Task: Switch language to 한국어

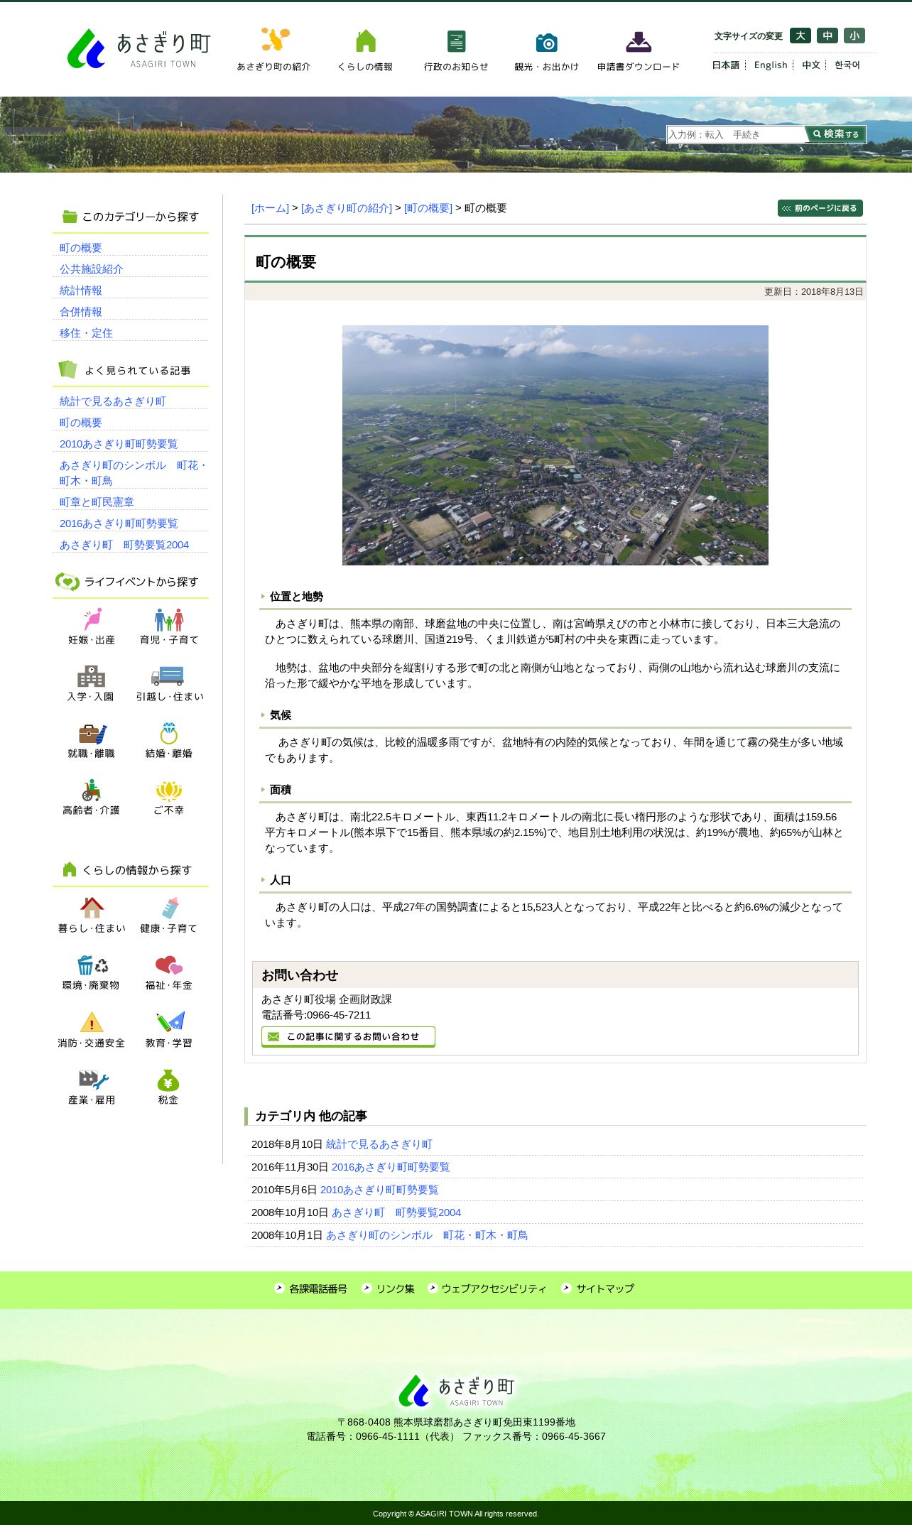Action: tap(847, 65)
